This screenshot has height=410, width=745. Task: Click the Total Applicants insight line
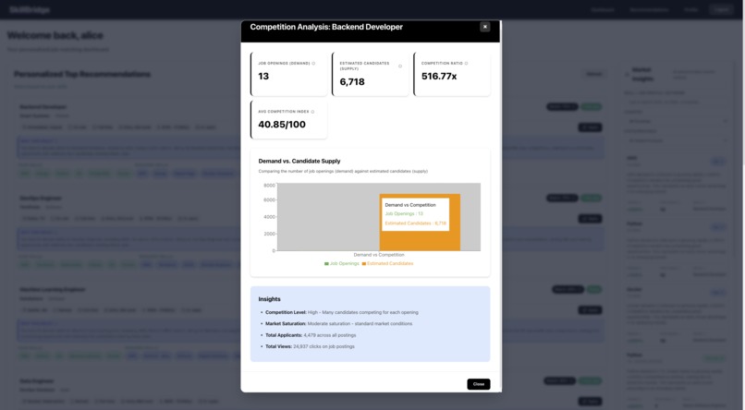[311, 335]
